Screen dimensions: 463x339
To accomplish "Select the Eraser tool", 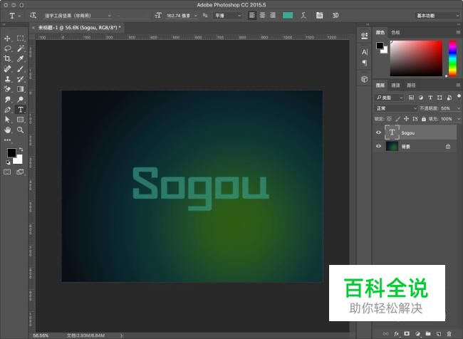I will [7, 89].
